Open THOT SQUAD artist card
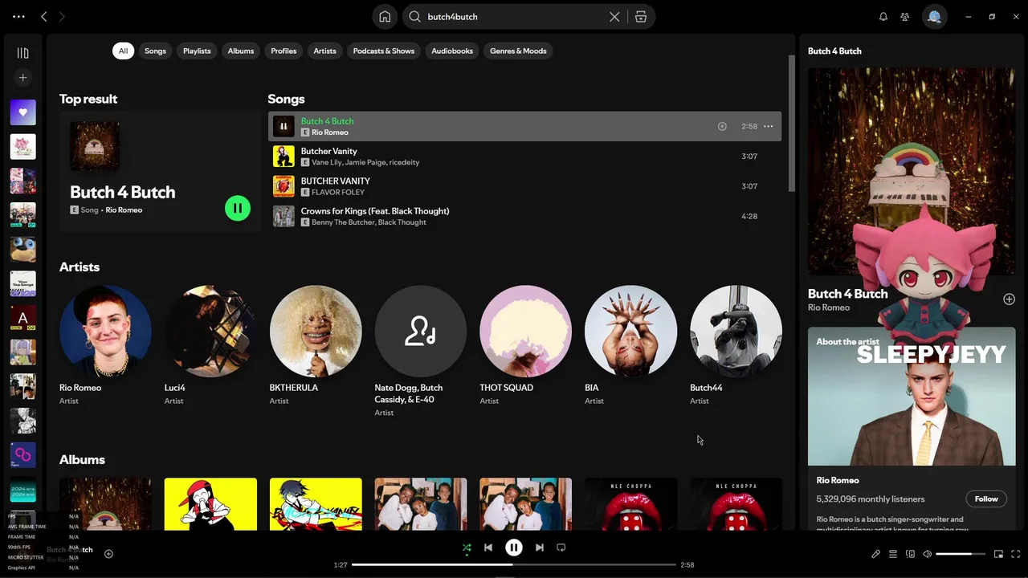The height and width of the screenshot is (578, 1028). (x=525, y=347)
